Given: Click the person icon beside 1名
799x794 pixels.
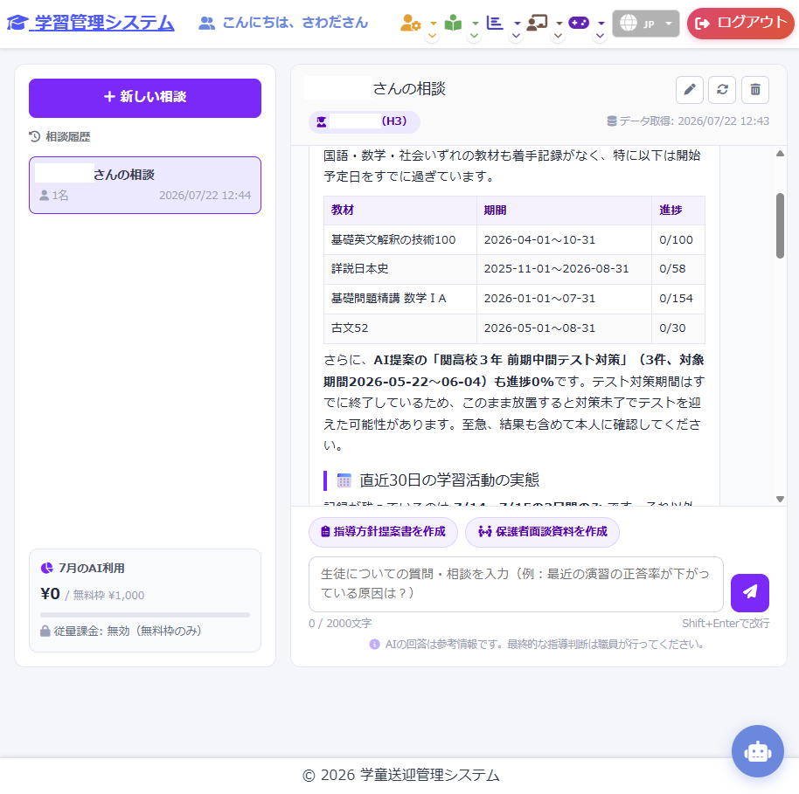Looking at the screenshot, I should click(45, 195).
